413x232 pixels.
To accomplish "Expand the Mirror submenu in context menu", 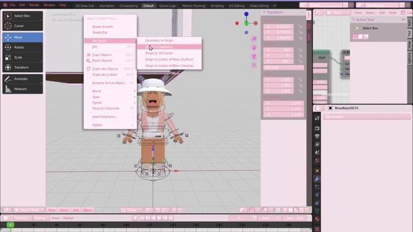I will pyautogui.click(x=110, y=92).
